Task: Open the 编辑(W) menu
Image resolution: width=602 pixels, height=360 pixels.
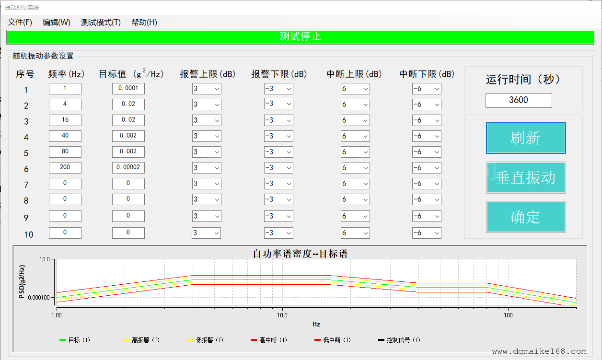Action: point(56,23)
